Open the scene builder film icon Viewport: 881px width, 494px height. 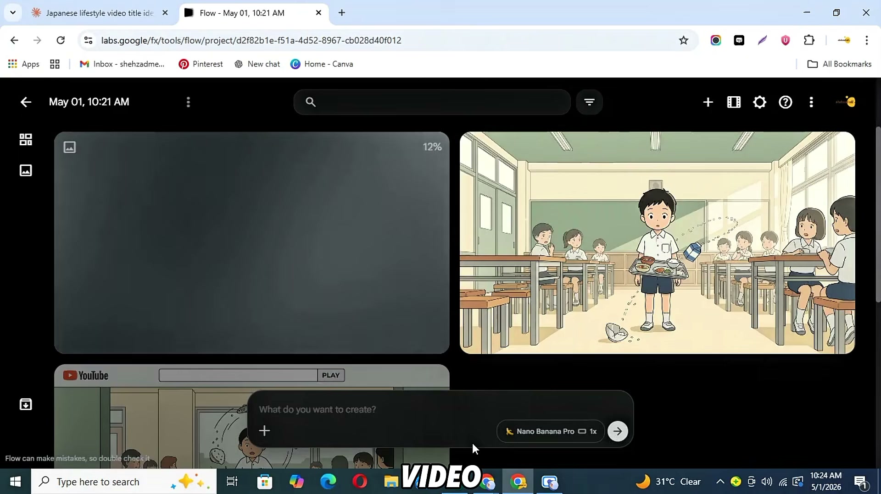(x=734, y=102)
